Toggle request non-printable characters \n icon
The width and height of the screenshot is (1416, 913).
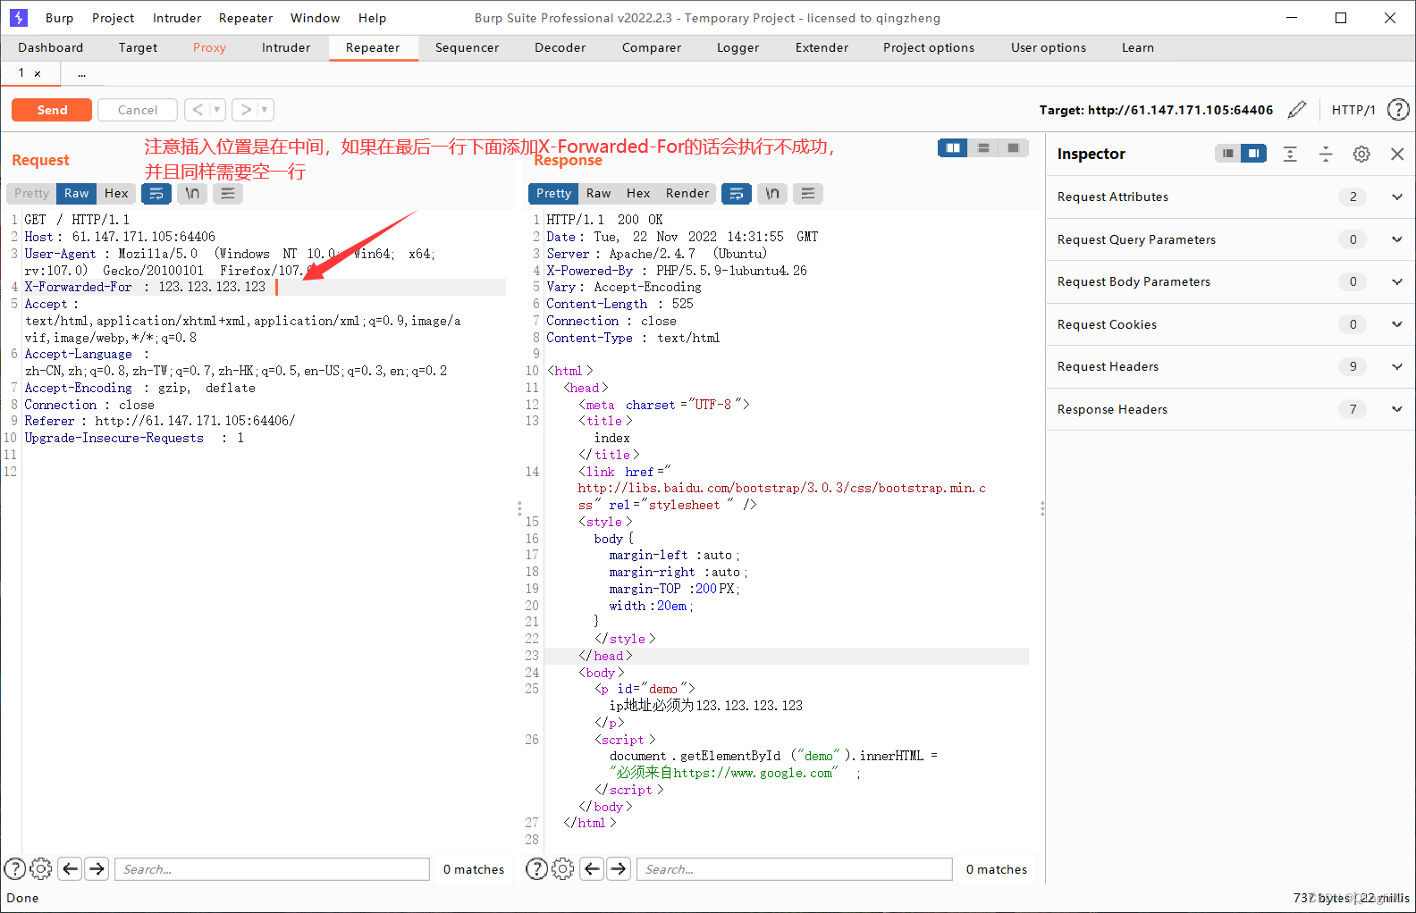coord(192,193)
